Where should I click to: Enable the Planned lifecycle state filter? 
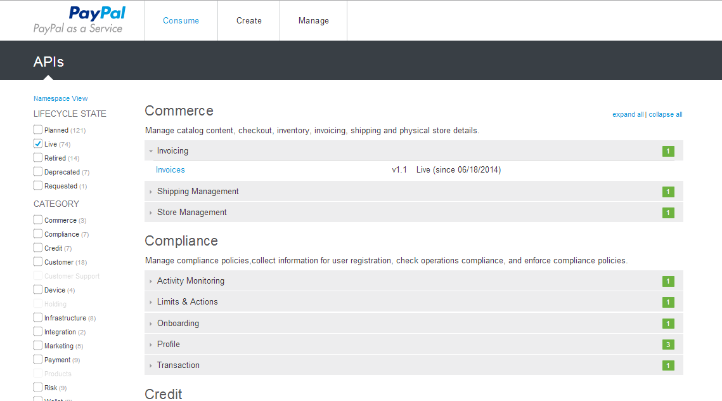tap(38, 129)
